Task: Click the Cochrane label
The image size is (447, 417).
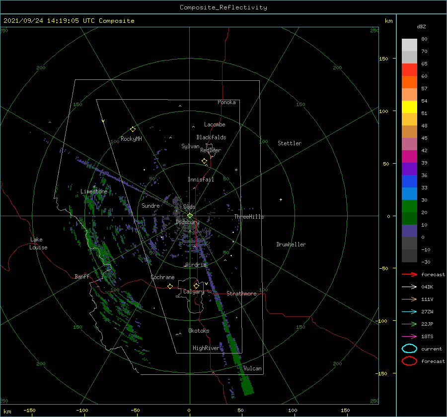Action: [162, 277]
